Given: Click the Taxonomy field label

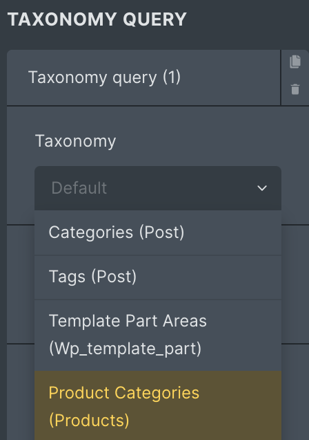Looking at the screenshot, I should [75, 141].
